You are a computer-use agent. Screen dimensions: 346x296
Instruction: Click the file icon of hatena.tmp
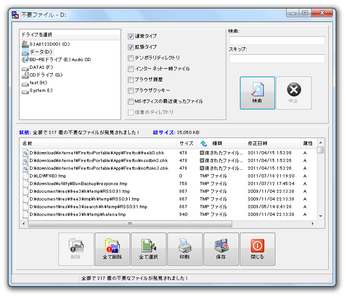coord(25,215)
